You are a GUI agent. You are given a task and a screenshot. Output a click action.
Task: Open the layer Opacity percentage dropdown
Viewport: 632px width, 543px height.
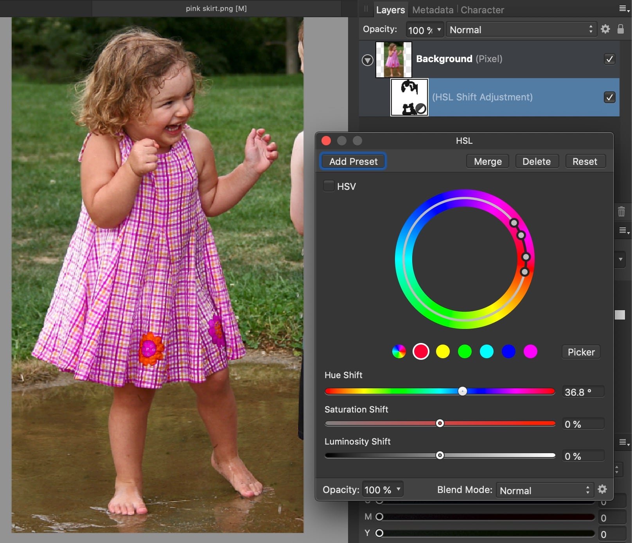[424, 30]
